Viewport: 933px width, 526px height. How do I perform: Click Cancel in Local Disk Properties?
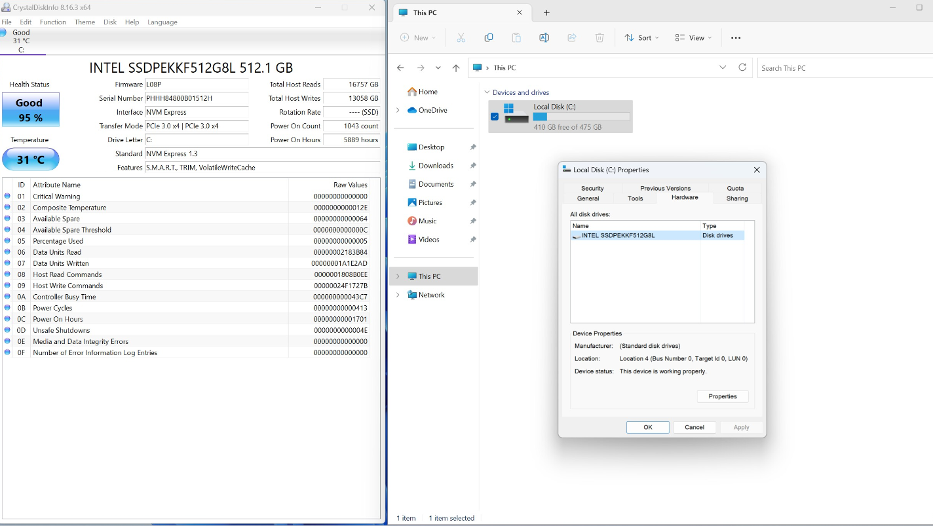point(695,427)
